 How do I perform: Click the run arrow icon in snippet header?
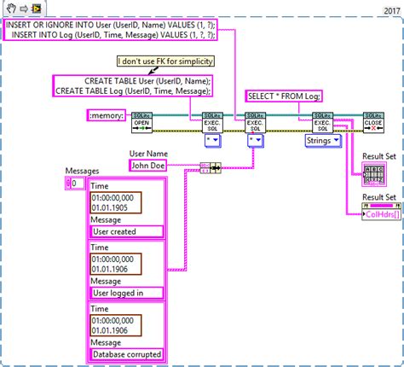point(24,9)
